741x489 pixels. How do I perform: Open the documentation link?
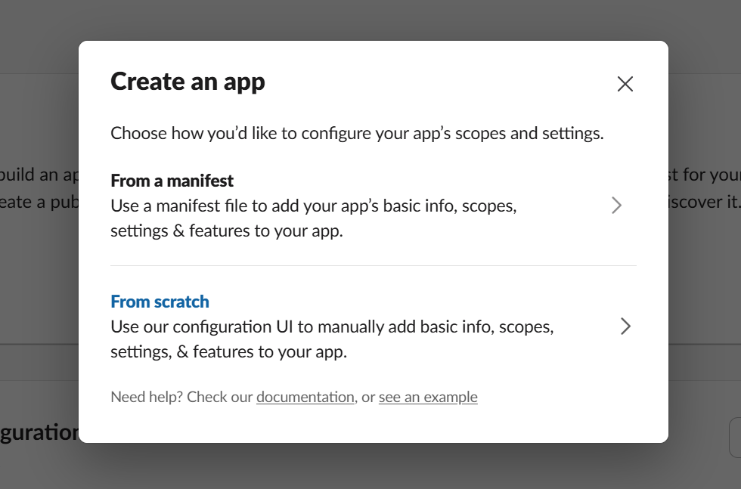tap(305, 397)
